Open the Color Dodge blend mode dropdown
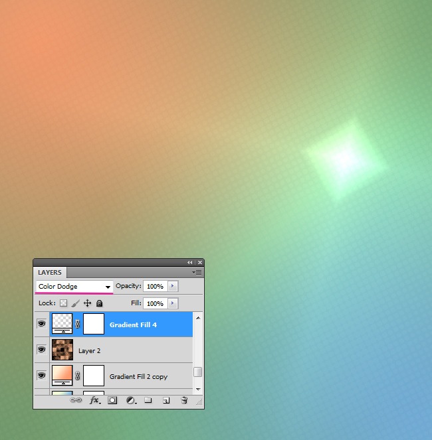 click(x=74, y=287)
